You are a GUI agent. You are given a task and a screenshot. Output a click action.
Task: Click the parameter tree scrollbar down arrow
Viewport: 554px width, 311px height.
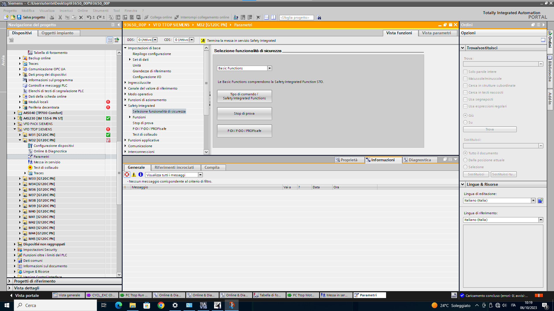[x=206, y=152]
